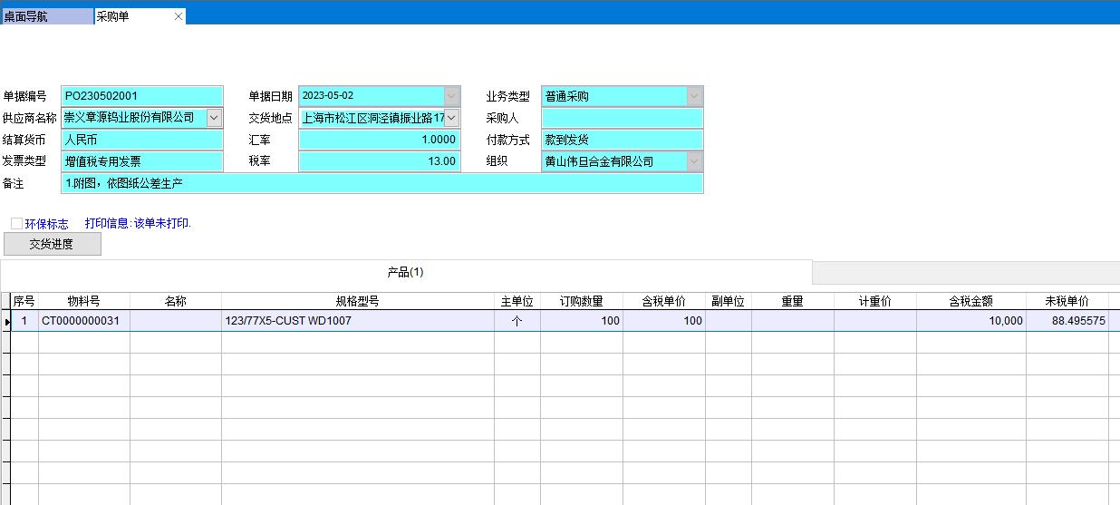Screen dimensions: 1120x505
Task: Click the 含税金额 column header
Action: 970,301
